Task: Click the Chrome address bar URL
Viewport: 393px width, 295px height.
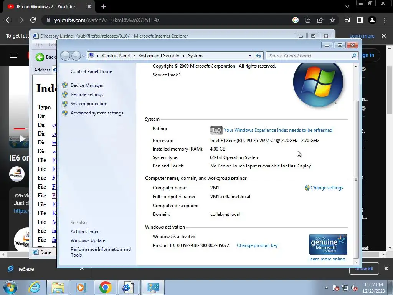Action: (x=107, y=20)
